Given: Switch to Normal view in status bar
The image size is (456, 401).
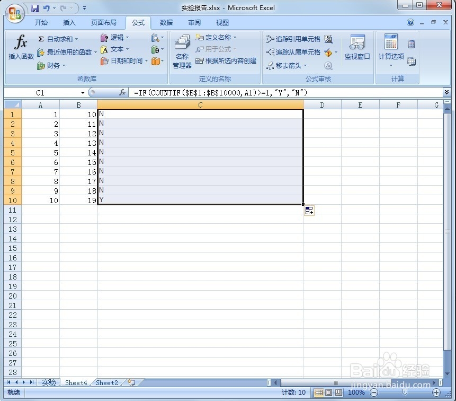Looking at the screenshot, I should [x=319, y=393].
